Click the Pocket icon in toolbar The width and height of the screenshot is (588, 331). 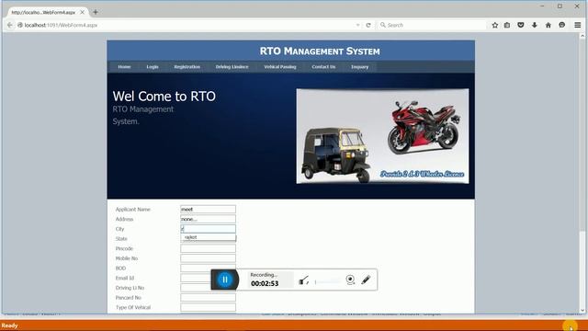click(521, 25)
